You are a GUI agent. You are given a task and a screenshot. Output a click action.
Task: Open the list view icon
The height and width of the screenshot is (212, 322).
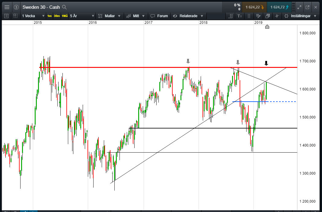pyautogui.click(x=6, y=16)
